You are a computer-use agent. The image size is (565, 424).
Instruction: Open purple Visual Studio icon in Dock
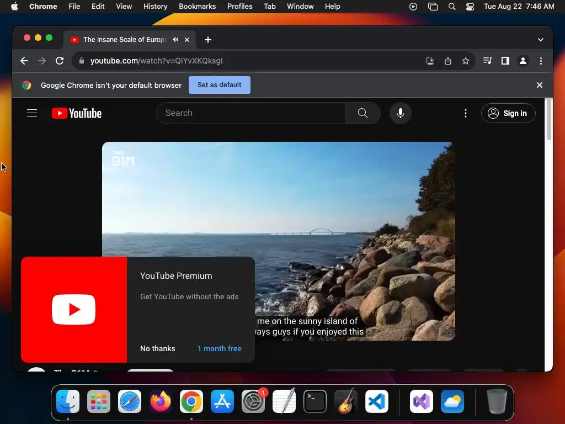[x=422, y=401]
